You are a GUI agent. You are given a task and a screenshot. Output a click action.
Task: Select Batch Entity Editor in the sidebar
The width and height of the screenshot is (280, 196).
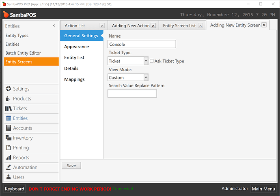(23, 53)
